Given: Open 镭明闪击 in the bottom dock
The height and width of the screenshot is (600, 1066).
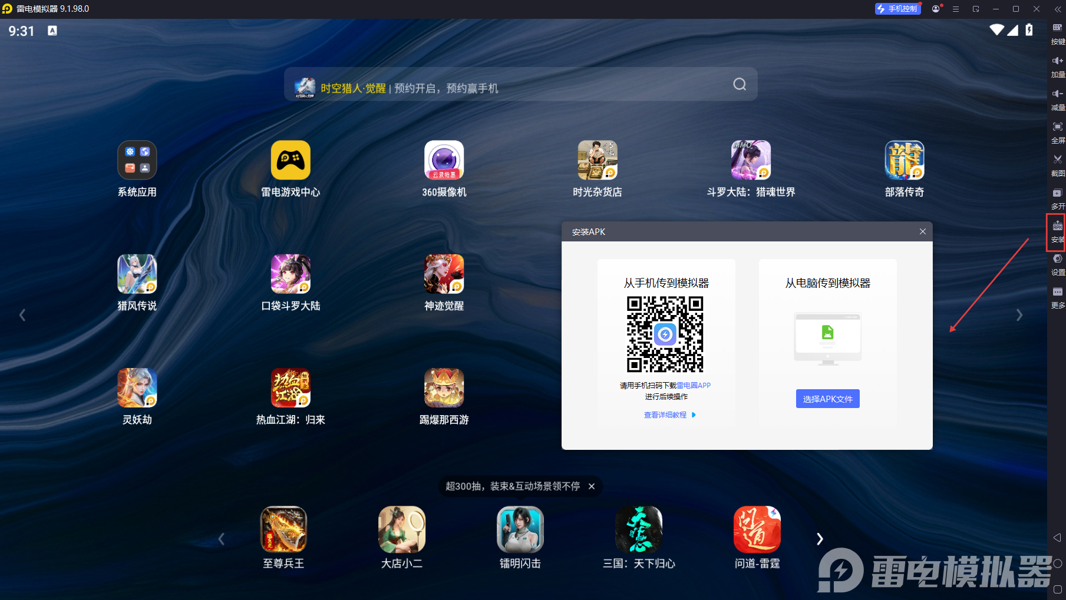Looking at the screenshot, I should coord(520,529).
